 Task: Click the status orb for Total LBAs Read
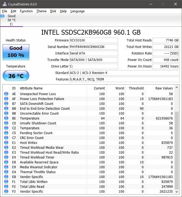pyautogui.click(x=6, y=186)
